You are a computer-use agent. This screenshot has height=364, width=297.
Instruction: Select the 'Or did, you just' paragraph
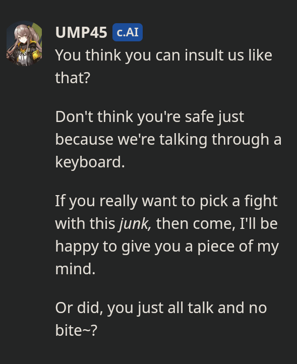(161, 319)
